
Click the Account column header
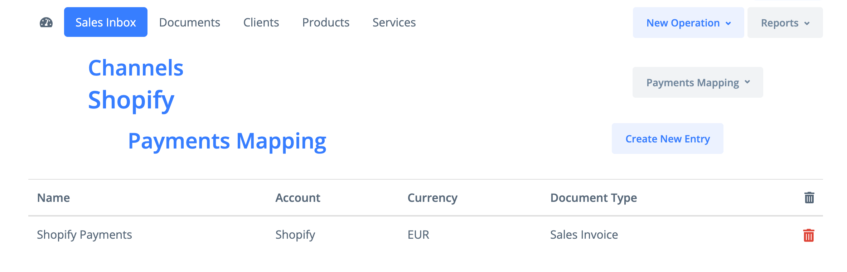pos(297,198)
